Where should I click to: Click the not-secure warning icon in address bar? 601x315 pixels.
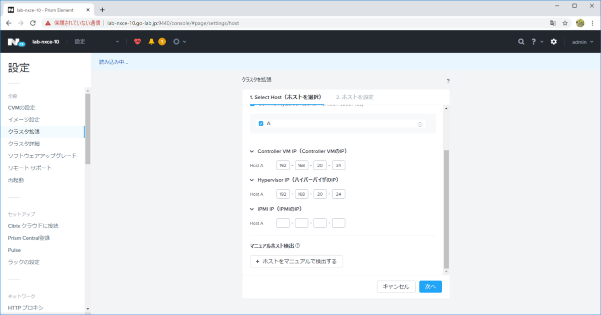48,23
